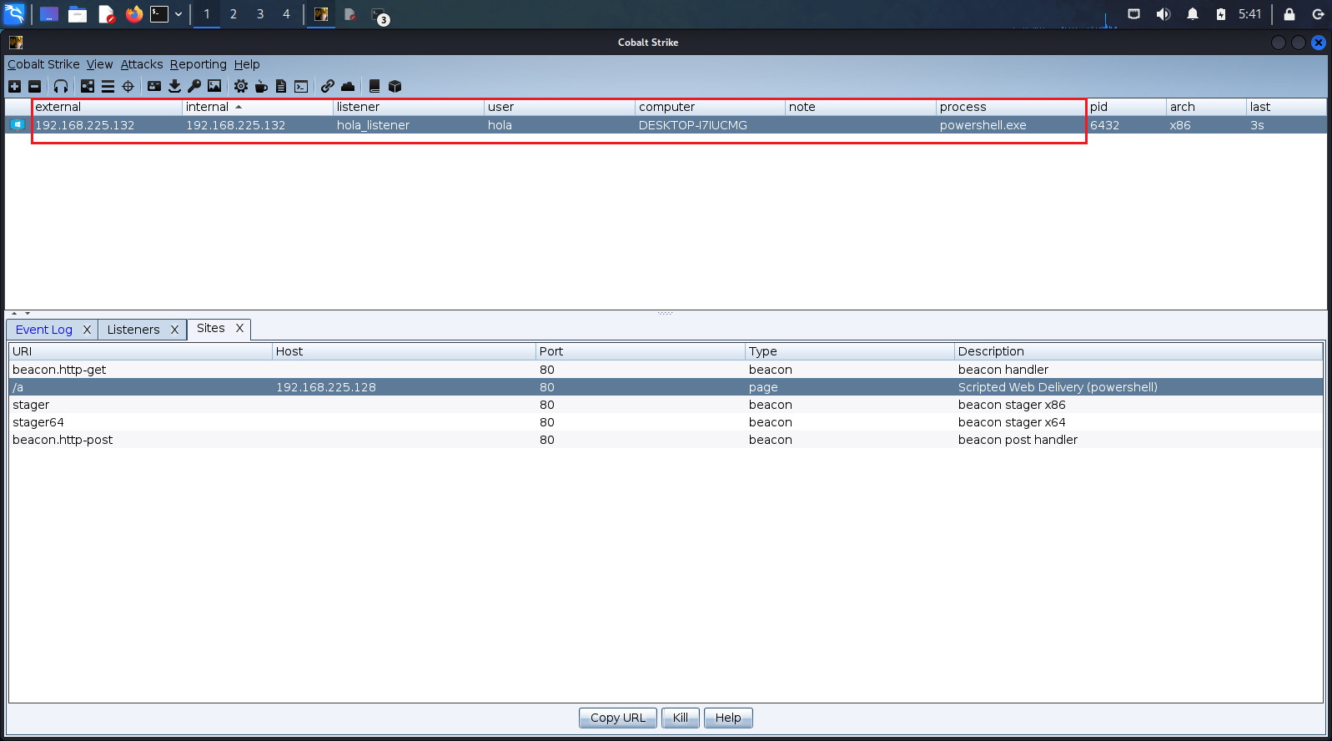Click the connect to team server plus icon
The image size is (1332, 741).
[x=14, y=86]
